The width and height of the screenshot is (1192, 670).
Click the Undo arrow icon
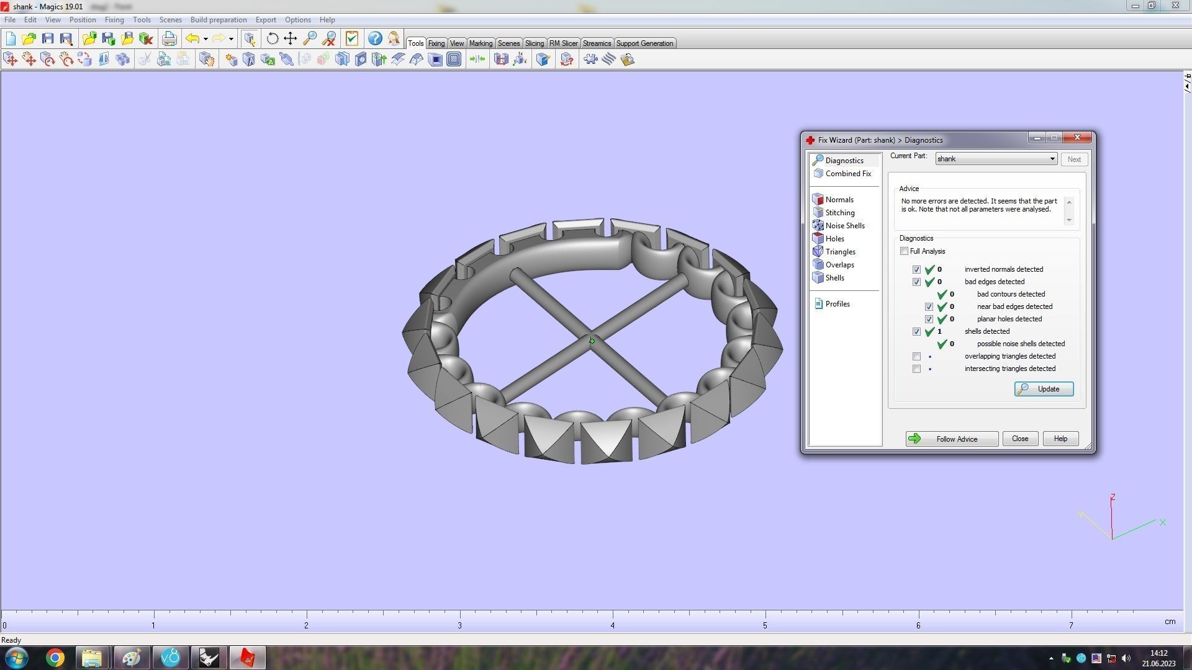(x=192, y=38)
